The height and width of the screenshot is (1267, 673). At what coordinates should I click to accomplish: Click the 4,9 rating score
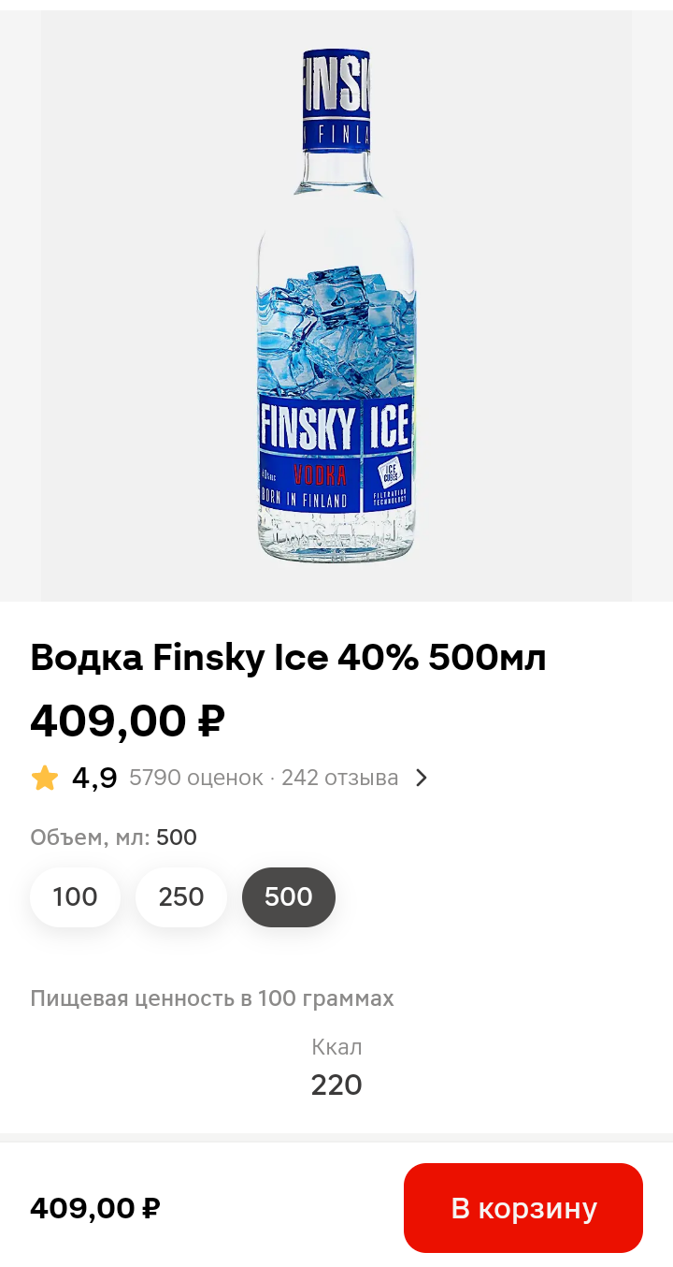click(94, 778)
